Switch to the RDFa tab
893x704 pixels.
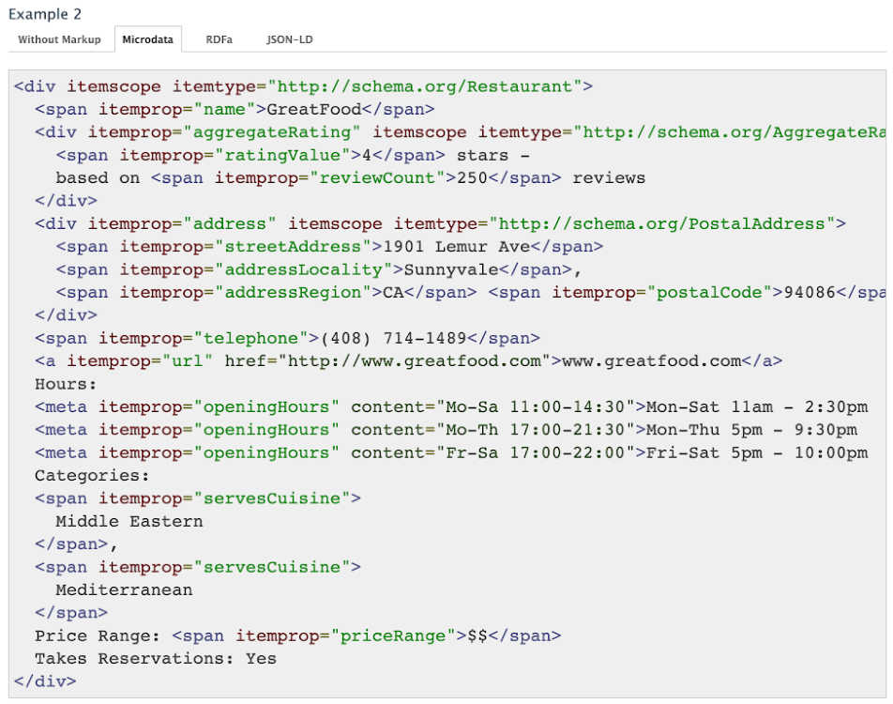click(x=219, y=39)
